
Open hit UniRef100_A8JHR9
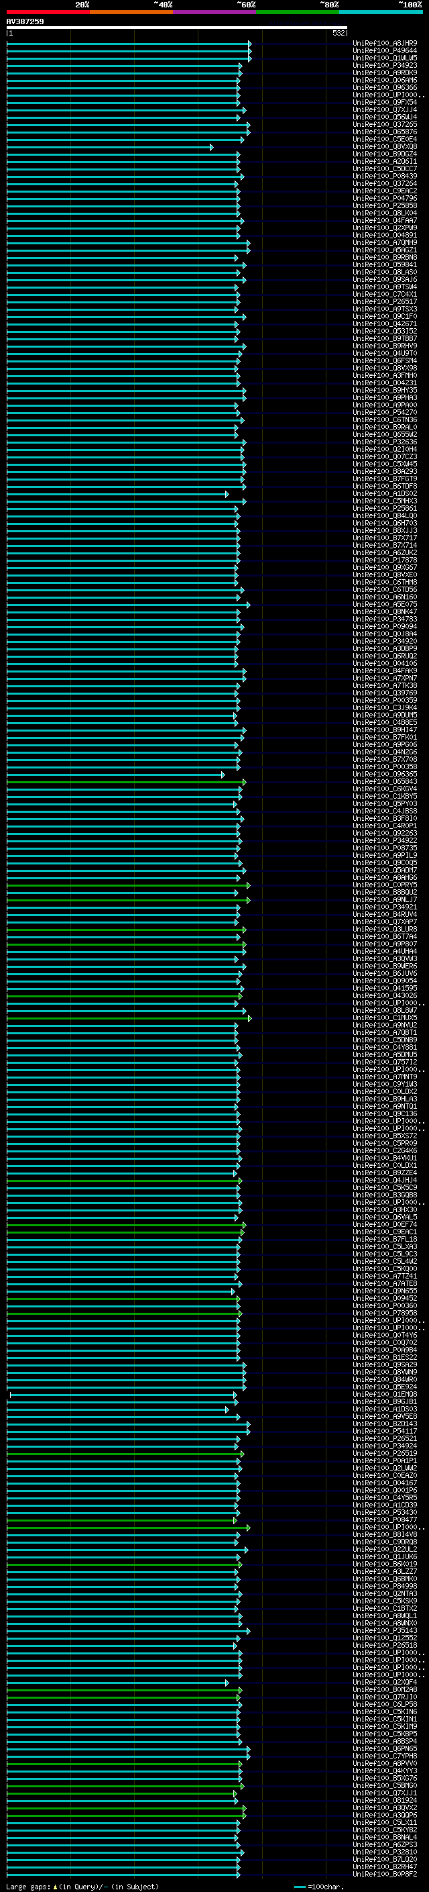(x=385, y=44)
